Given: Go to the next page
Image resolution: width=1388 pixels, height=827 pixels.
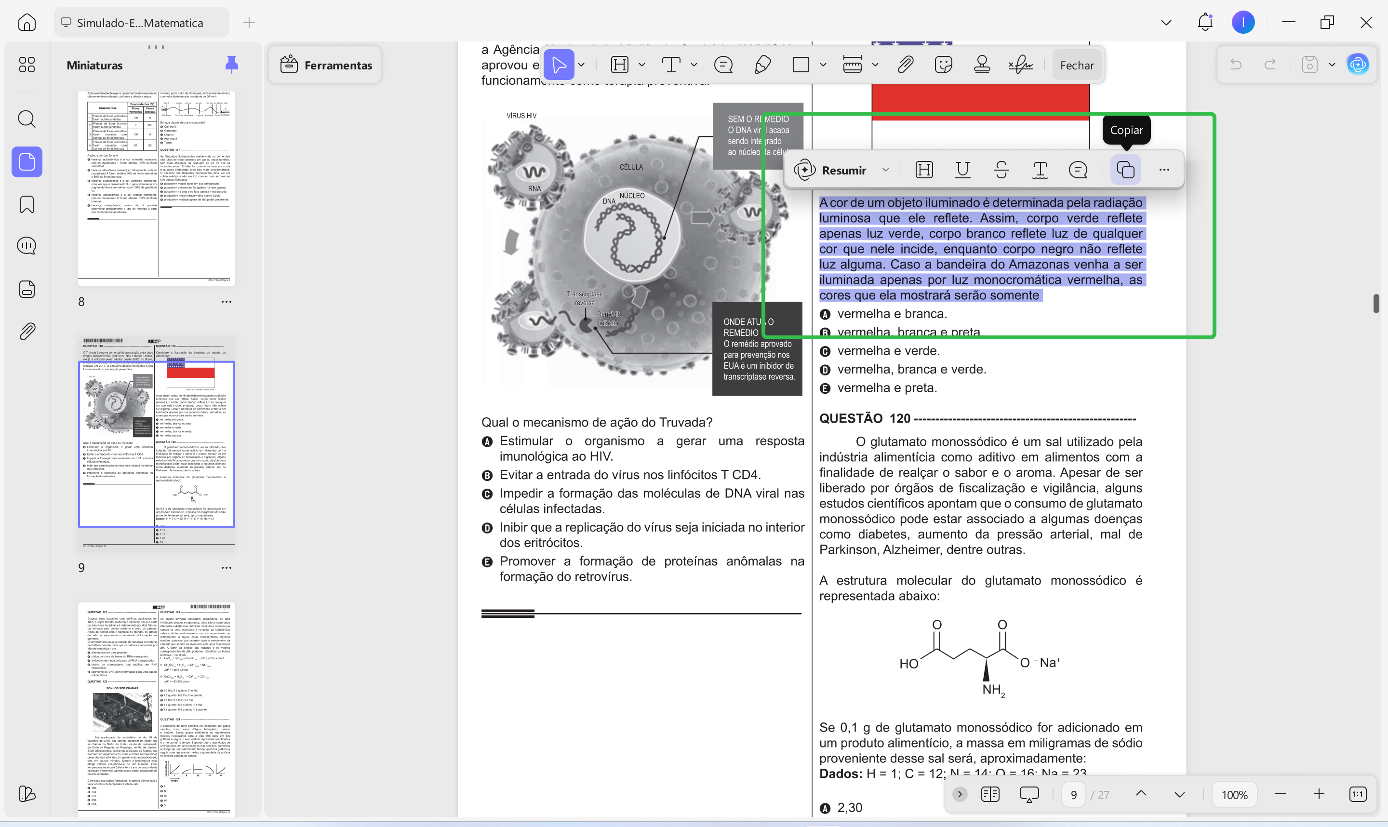Looking at the screenshot, I should 1179,794.
